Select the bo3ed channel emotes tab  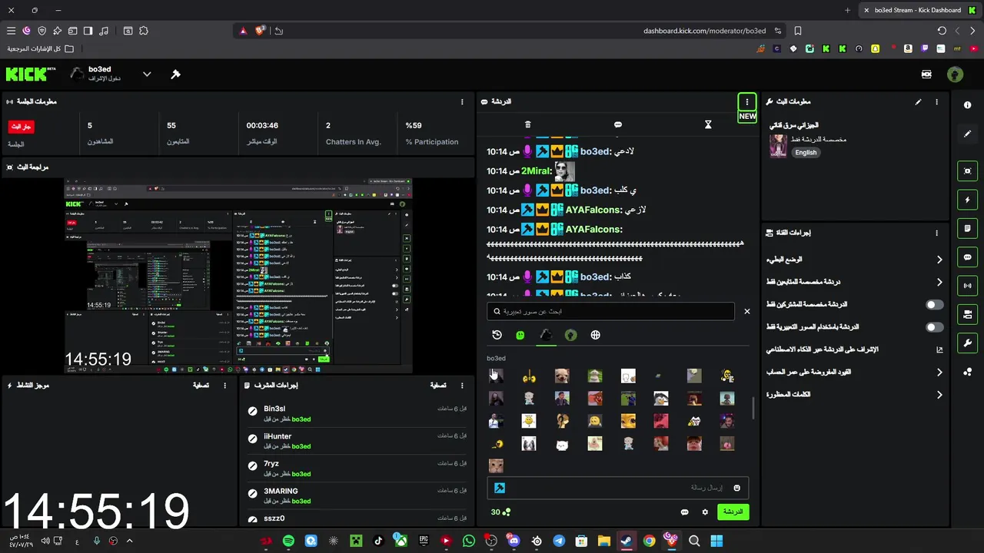[x=546, y=335]
